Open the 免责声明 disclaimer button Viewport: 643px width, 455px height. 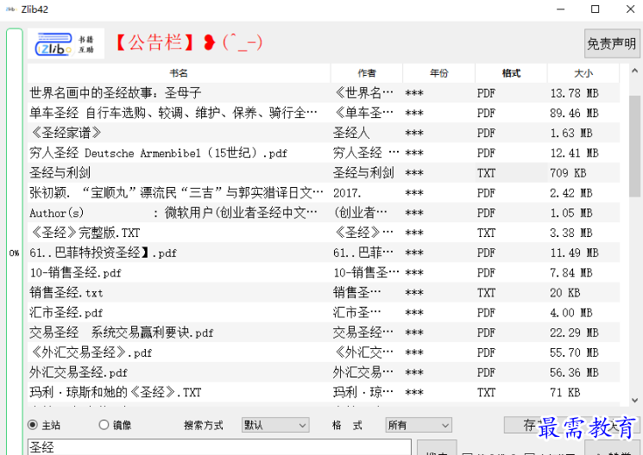(x=611, y=43)
